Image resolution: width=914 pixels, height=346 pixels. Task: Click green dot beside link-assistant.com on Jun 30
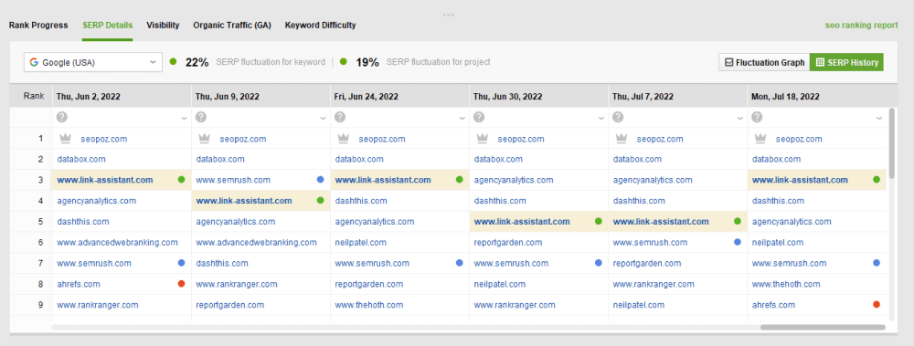coord(598,221)
